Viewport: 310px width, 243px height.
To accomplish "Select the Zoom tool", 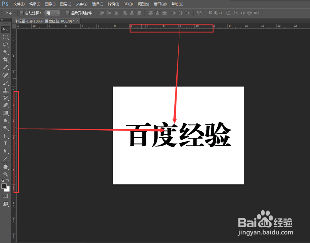I will (x=5, y=174).
